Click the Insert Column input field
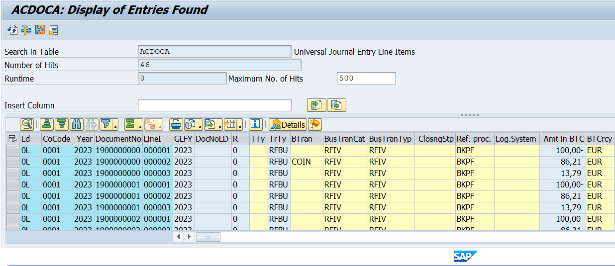The width and height of the screenshot is (615, 266). [x=214, y=105]
